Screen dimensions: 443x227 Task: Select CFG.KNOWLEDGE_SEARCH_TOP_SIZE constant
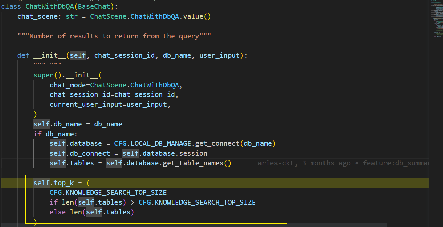107,192
